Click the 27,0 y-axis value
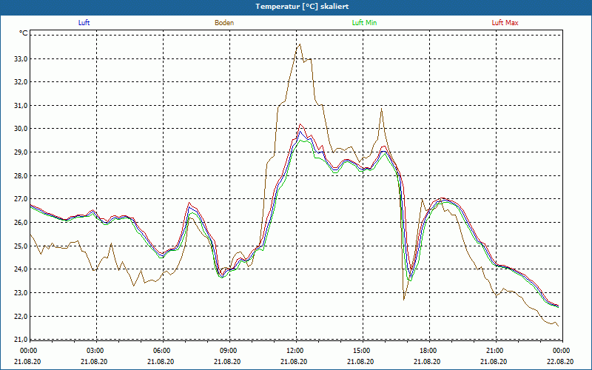The width and height of the screenshot is (592, 370). (21, 199)
